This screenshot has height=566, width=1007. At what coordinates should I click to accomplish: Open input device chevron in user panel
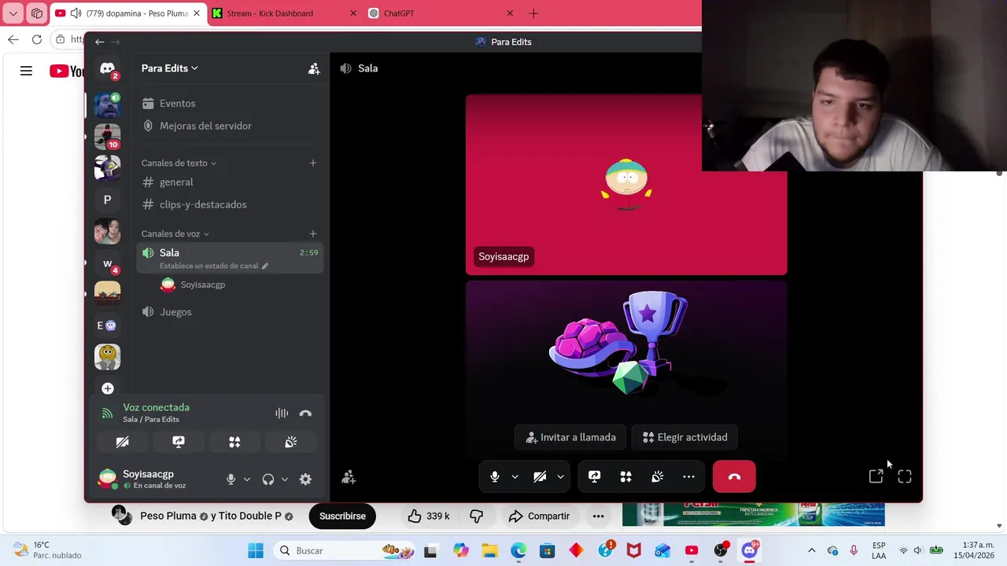(246, 479)
